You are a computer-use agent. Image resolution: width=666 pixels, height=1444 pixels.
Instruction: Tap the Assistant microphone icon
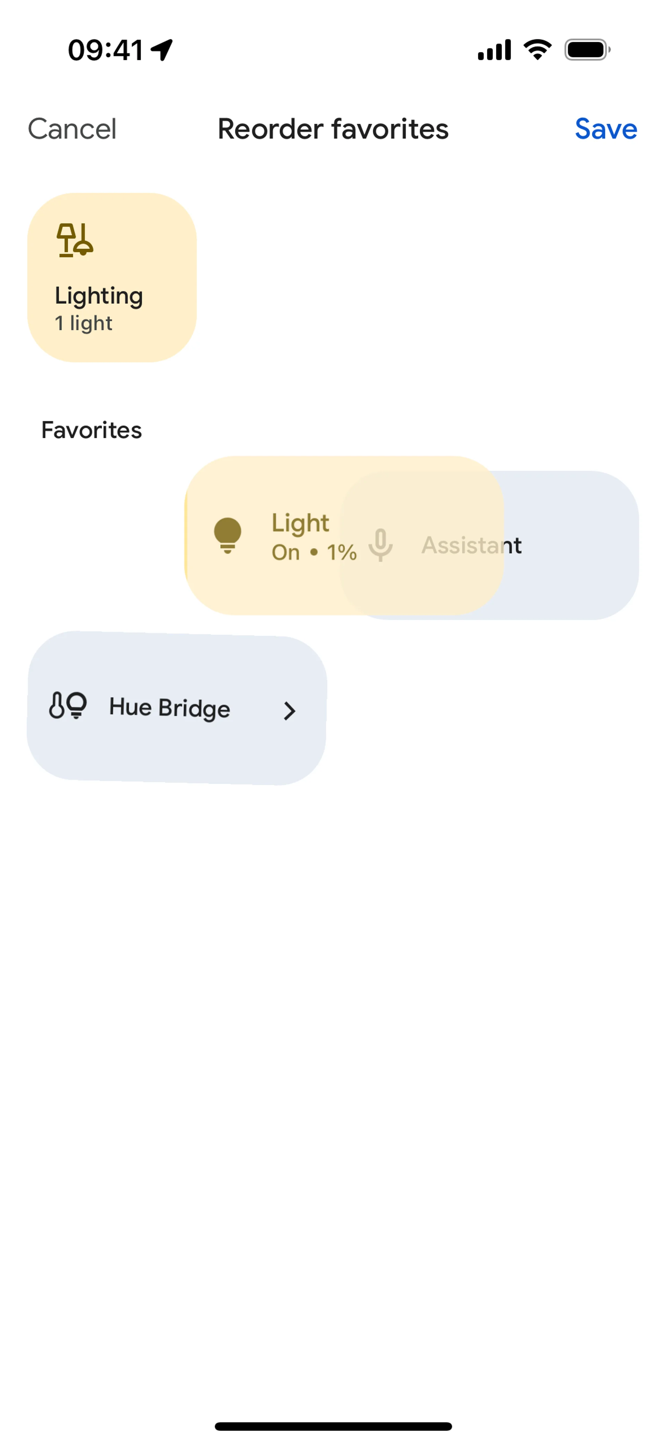381,545
